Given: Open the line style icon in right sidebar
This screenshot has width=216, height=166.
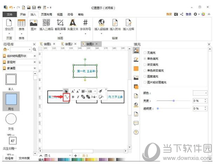Looking at the screenshot, I should [136, 60].
